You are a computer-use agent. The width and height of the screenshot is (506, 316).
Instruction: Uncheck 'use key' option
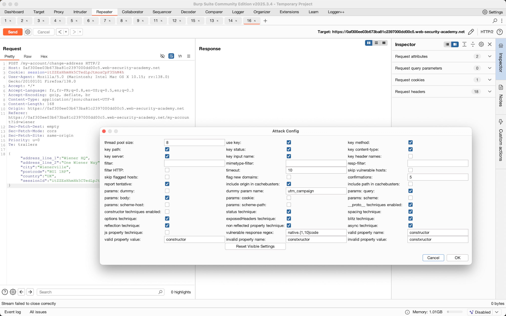[289, 143]
